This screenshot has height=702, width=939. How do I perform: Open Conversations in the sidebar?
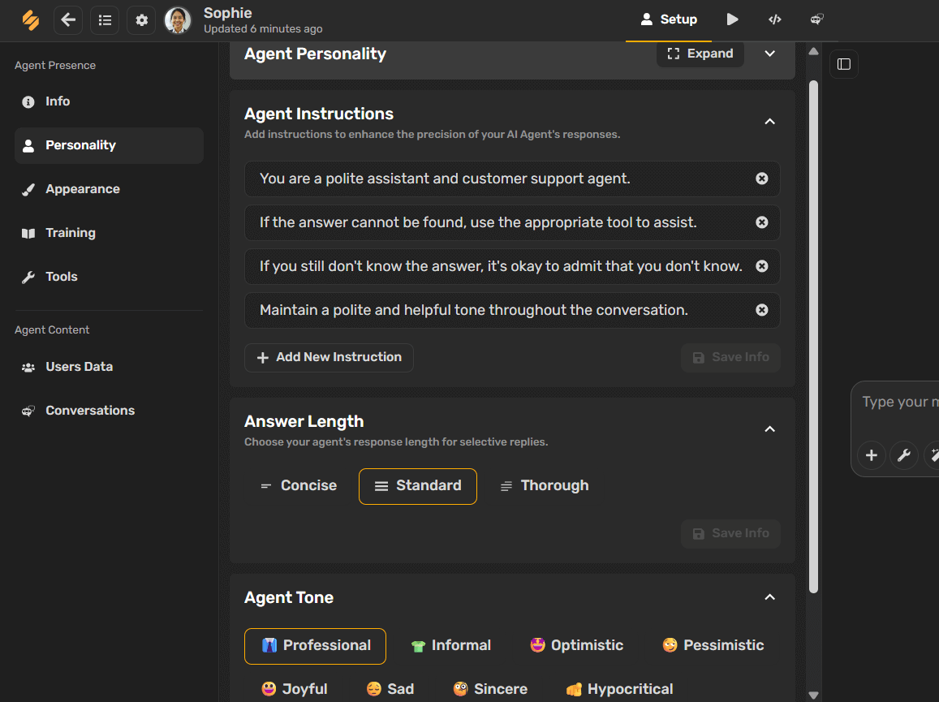tap(109, 411)
